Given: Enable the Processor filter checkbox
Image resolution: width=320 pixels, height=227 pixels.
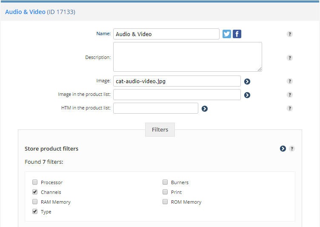Looking at the screenshot, I should point(35,182).
